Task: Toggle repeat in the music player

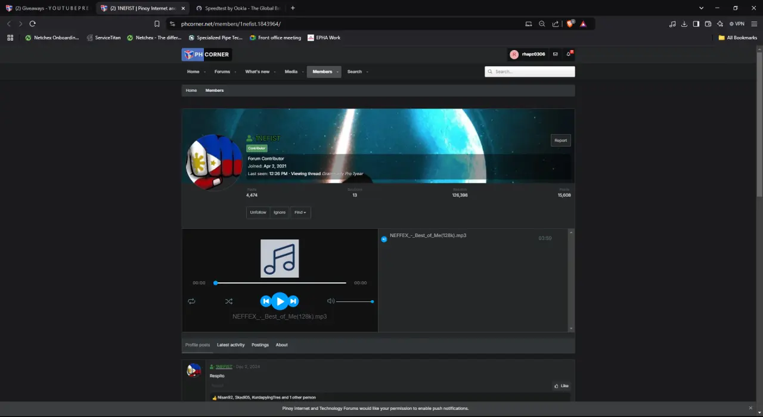Action: click(x=191, y=301)
